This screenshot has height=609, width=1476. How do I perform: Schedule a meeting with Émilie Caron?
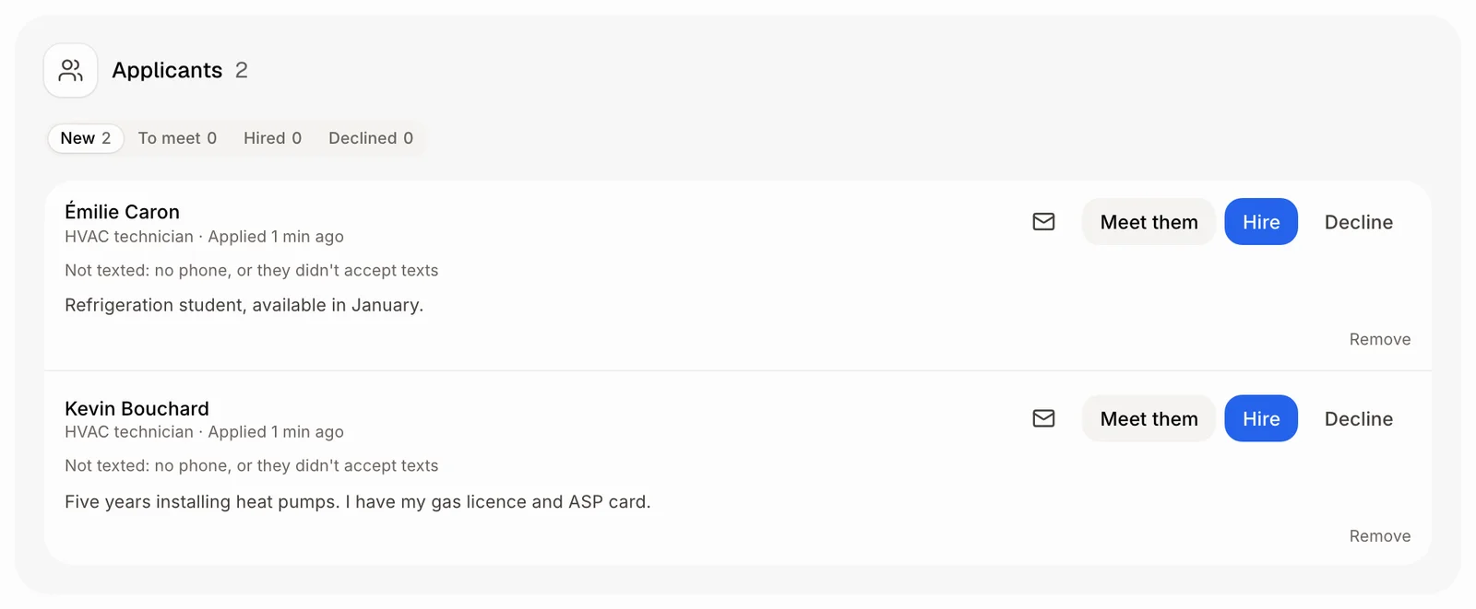(x=1149, y=222)
